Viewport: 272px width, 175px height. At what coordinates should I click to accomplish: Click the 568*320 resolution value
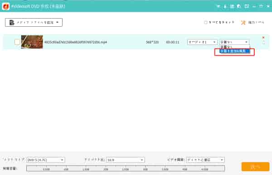tap(152, 42)
